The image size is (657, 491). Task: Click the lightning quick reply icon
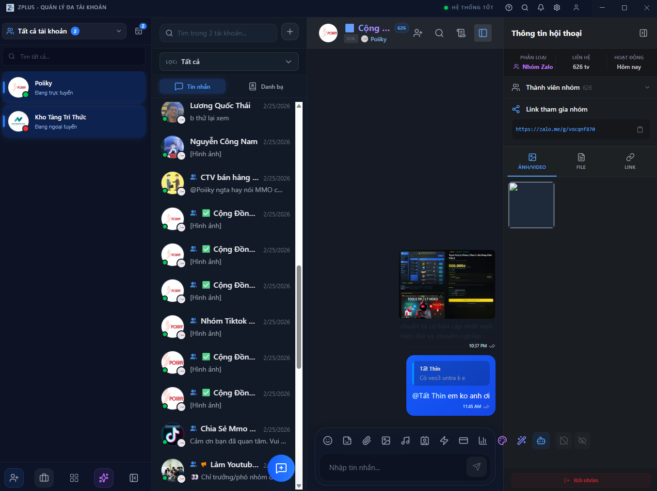tap(444, 441)
